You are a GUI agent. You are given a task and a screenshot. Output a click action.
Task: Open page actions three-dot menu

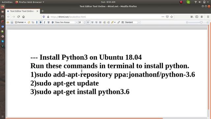163,17
